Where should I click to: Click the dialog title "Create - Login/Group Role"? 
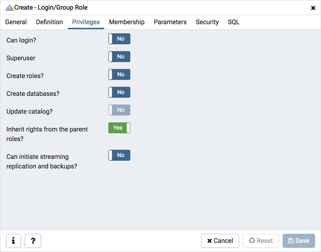coord(51,8)
